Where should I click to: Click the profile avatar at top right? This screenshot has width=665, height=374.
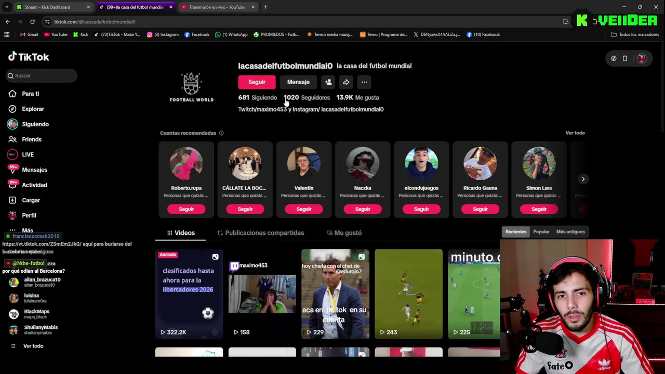point(642,59)
